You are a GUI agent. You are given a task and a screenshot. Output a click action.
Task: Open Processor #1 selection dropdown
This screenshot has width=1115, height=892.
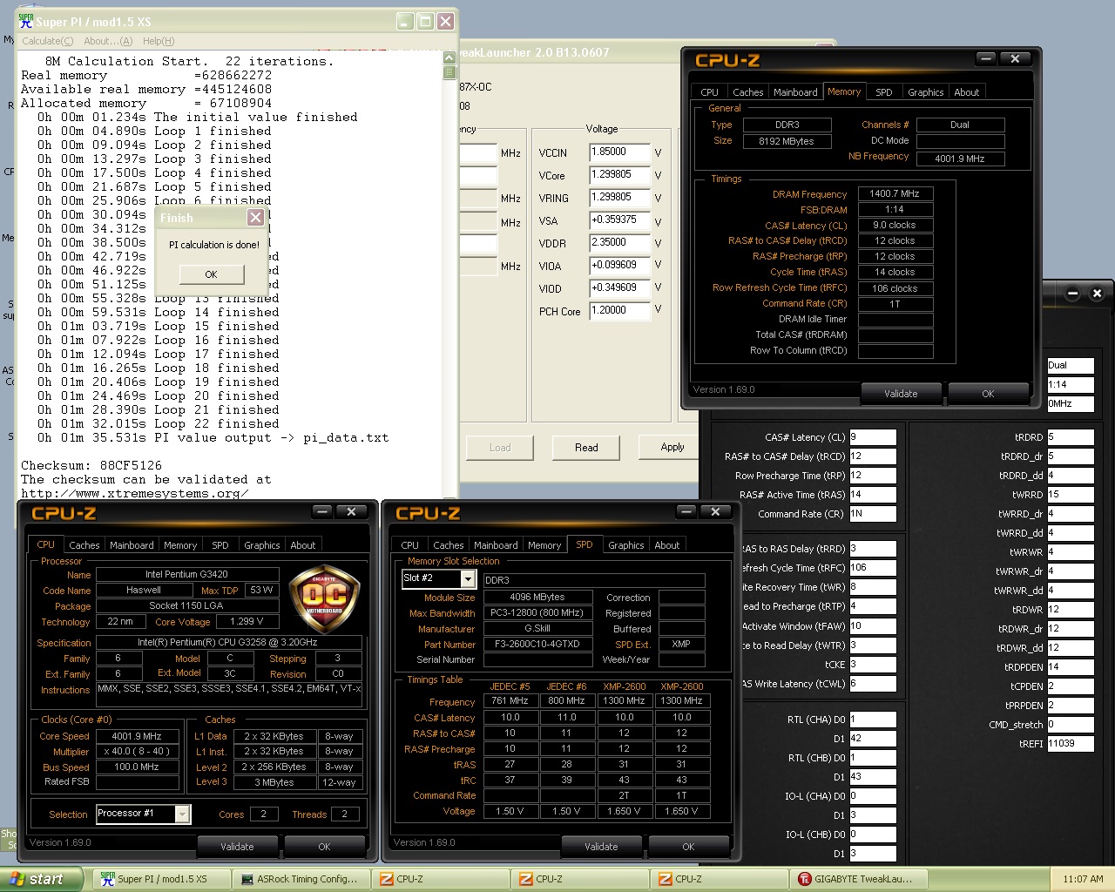point(182,814)
